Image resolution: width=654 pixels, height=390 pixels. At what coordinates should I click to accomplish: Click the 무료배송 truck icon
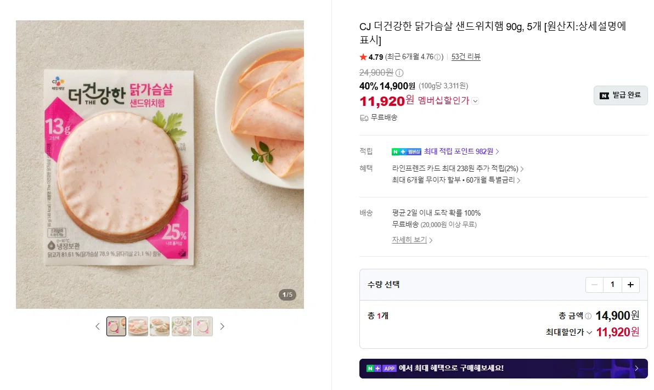coord(364,118)
